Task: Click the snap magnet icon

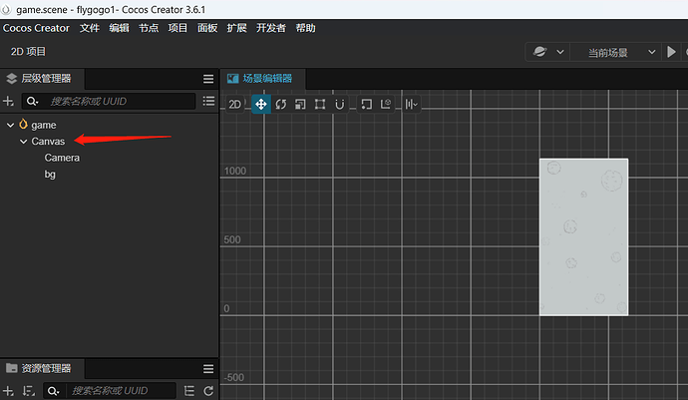Action: pyautogui.click(x=340, y=104)
